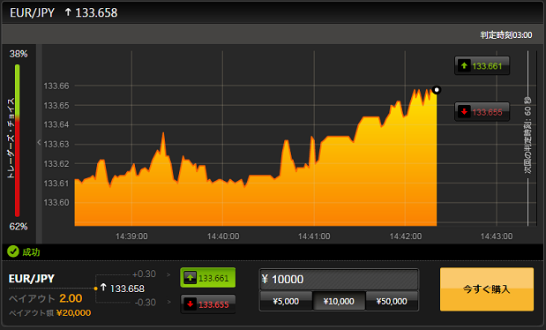Click the red down arrow on chart's 133.655 button

coord(464,111)
